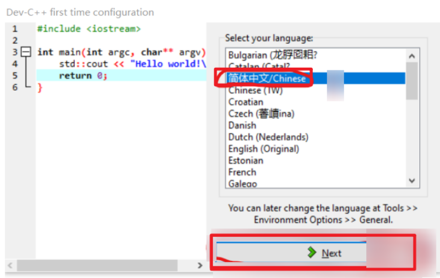Select 简体中文/Chinese in the language list
440x278 pixels.
316,78
